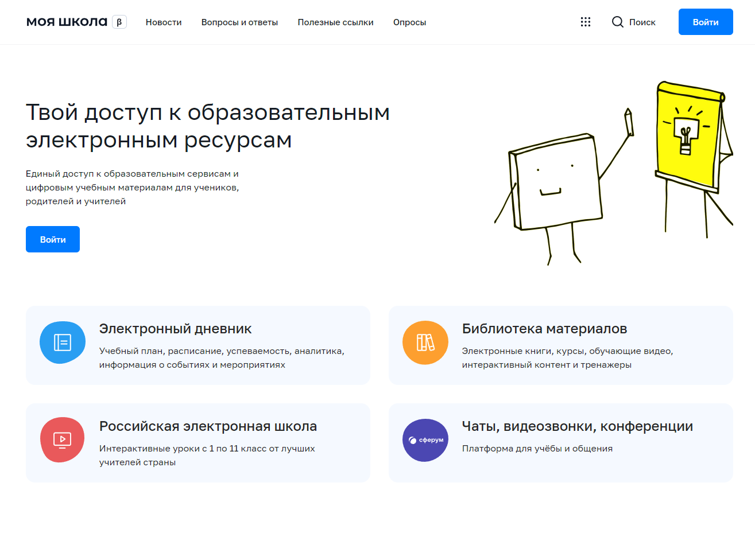Click the orange books icon on Библиотека материалов

[x=425, y=342]
